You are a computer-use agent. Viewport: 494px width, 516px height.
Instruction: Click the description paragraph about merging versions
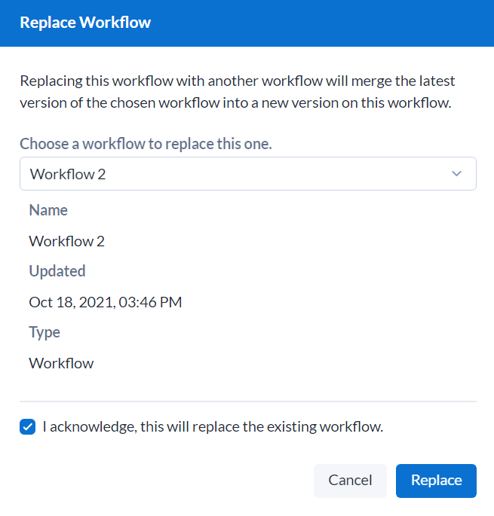click(237, 92)
